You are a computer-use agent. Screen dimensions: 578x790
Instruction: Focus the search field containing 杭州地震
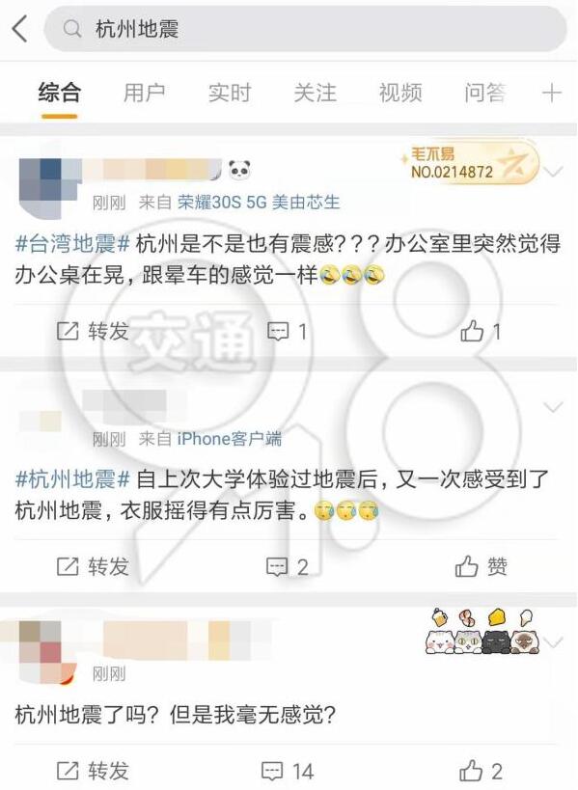click(x=305, y=29)
